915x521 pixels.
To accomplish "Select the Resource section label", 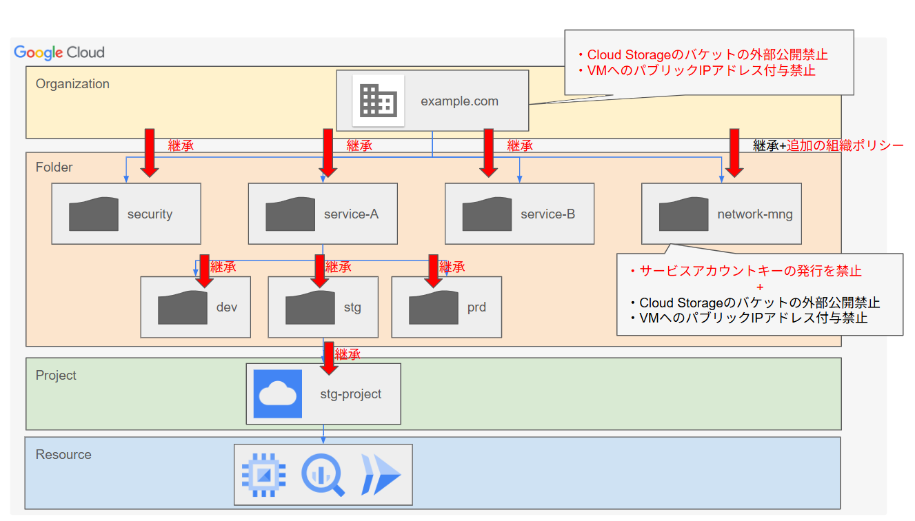I will click(63, 455).
